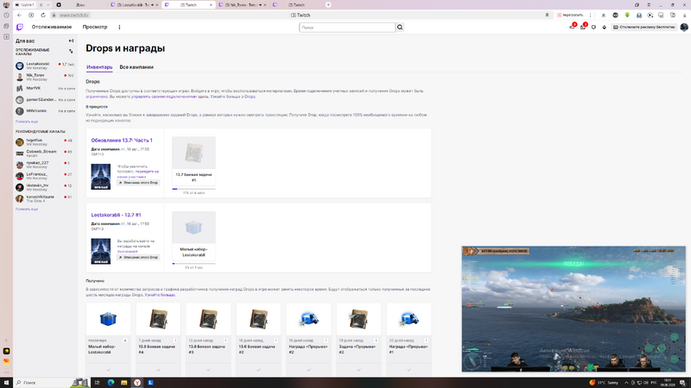The height and width of the screenshot is (388, 691).
Task: Select the Инвентарь tab
Action: click(x=99, y=67)
